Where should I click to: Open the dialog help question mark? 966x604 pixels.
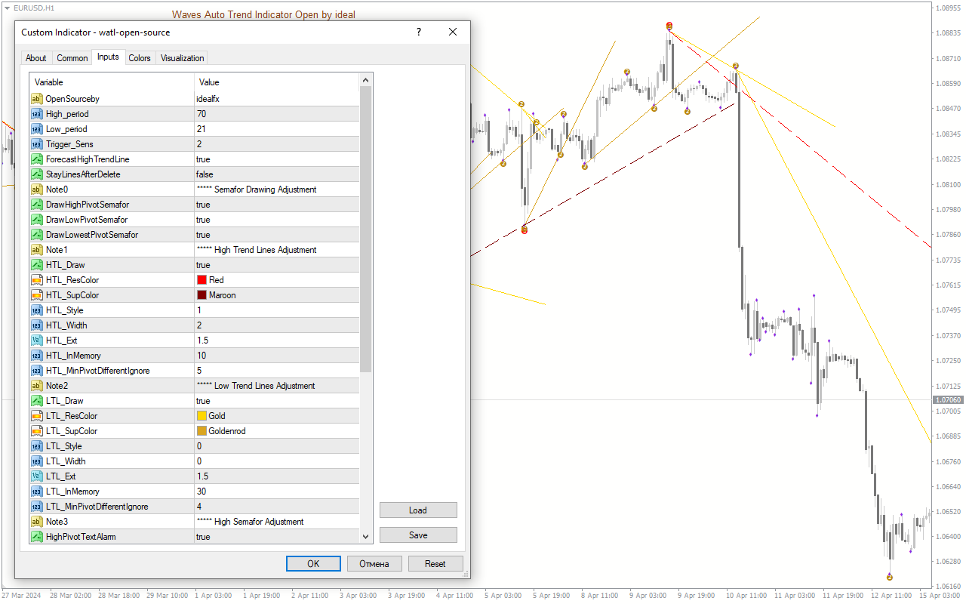tap(418, 32)
